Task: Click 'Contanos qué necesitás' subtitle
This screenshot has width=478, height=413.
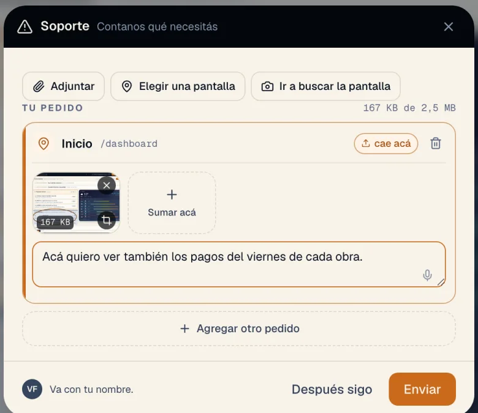Action: (157, 27)
